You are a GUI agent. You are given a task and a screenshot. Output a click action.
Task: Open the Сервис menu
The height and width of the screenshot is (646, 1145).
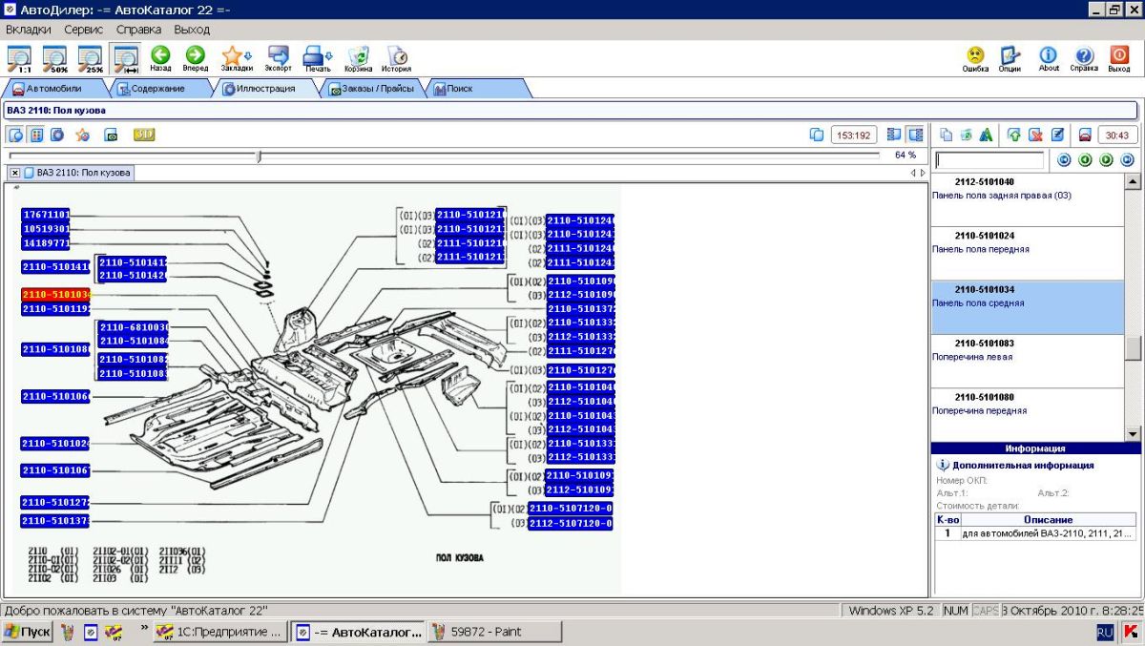84,30
